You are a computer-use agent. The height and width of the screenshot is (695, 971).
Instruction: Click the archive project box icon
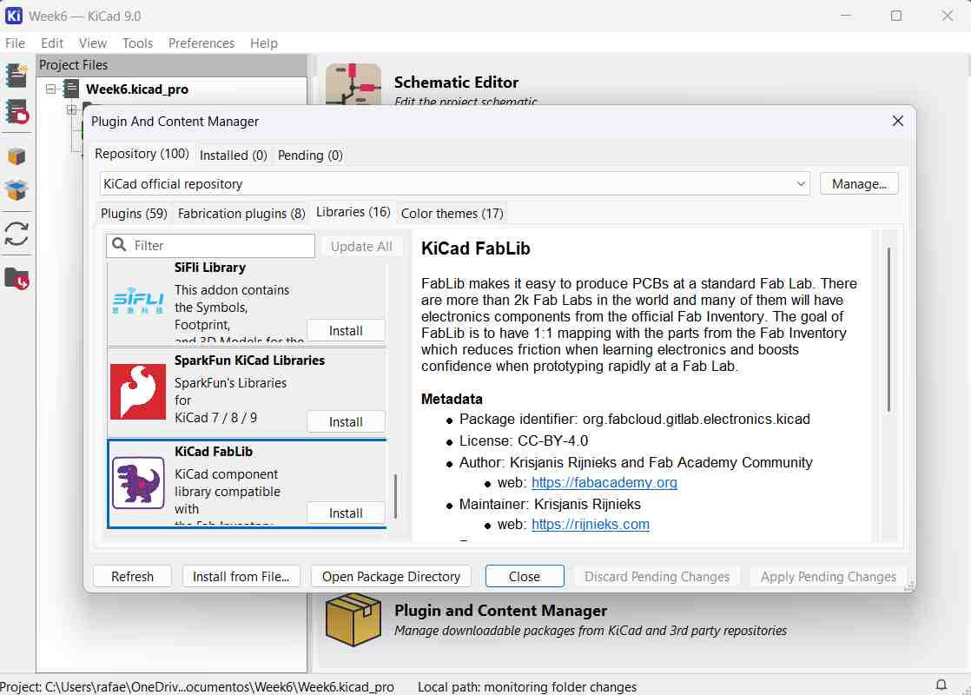point(17,156)
